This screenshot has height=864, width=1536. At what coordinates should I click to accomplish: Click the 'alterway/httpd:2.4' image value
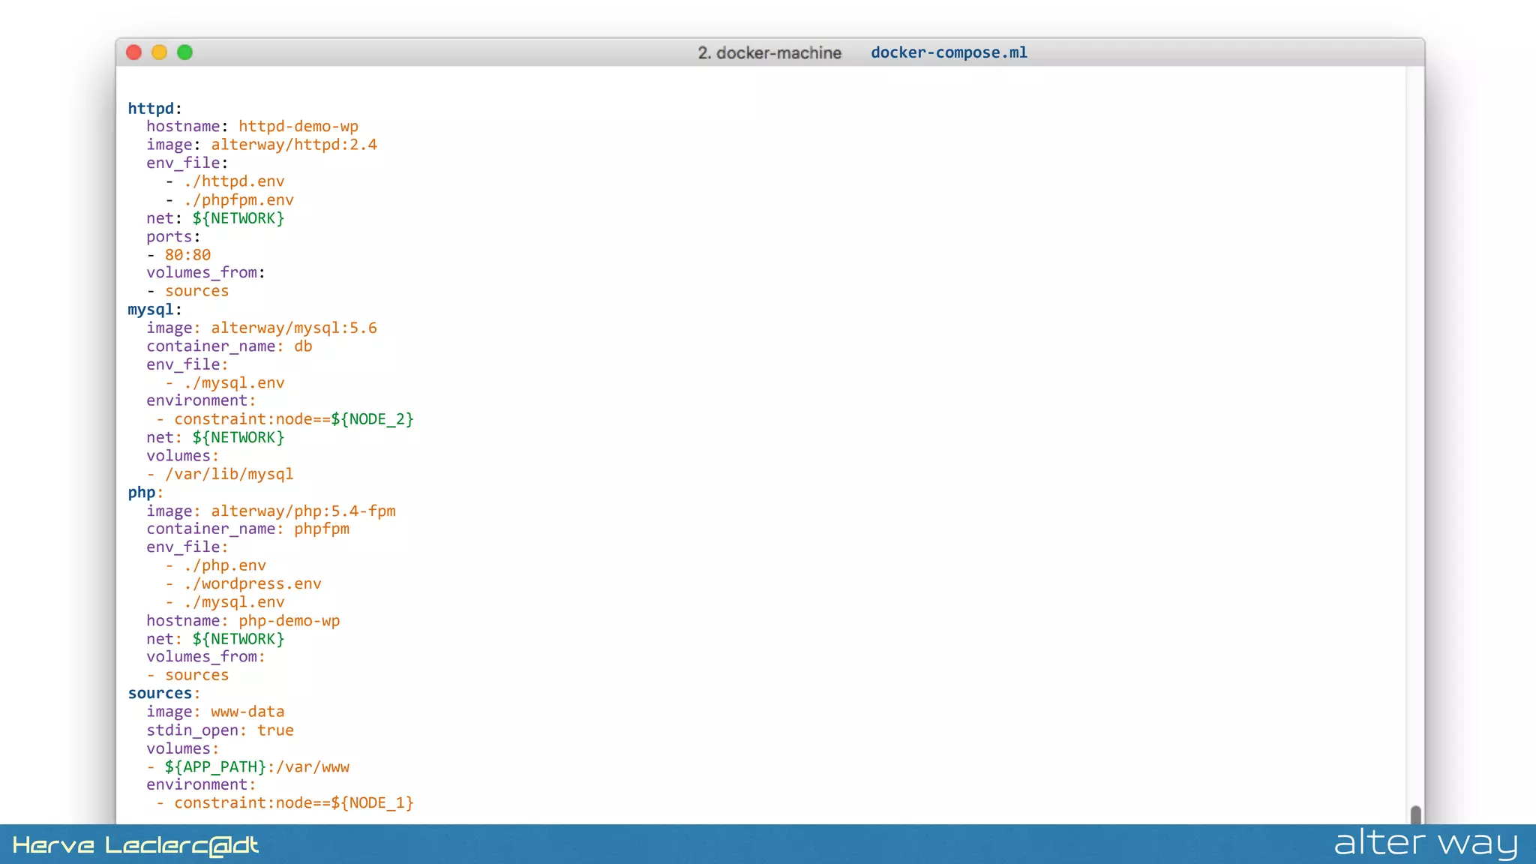point(294,145)
